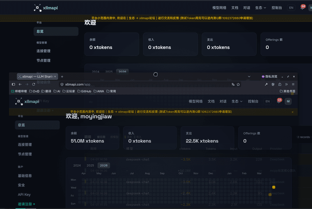Expand the GitHub bookmarks folder
312x209 pixels.
[x=84, y=91]
